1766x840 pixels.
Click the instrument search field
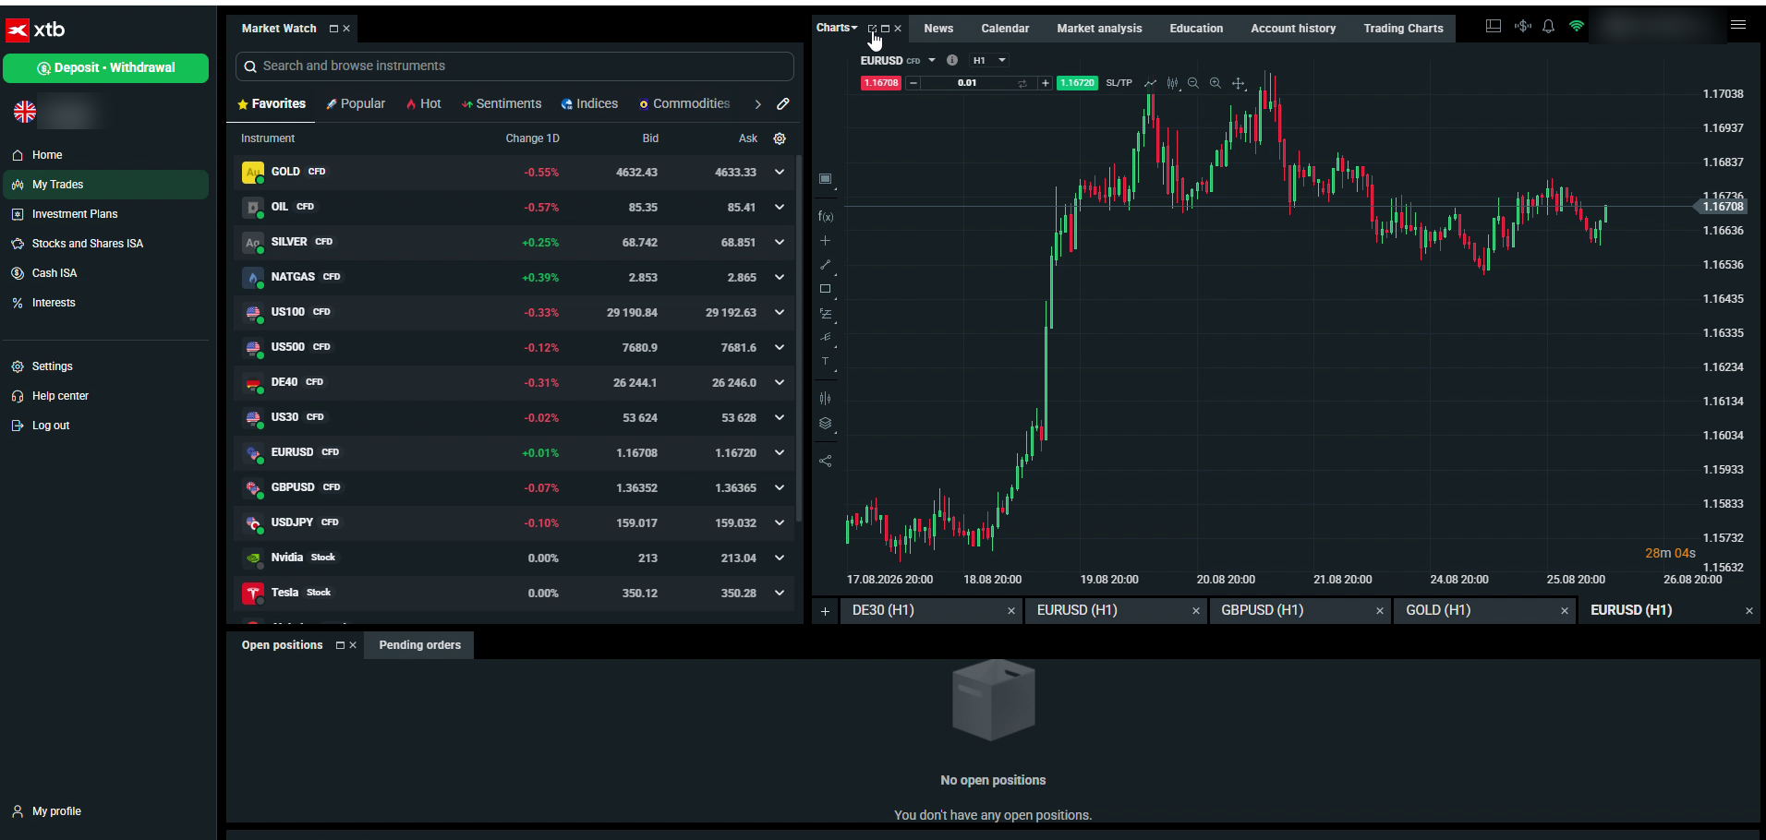[514, 66]
